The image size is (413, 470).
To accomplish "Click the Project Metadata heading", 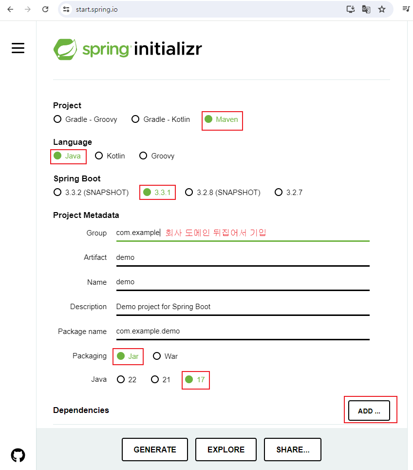I will (86, 215).
